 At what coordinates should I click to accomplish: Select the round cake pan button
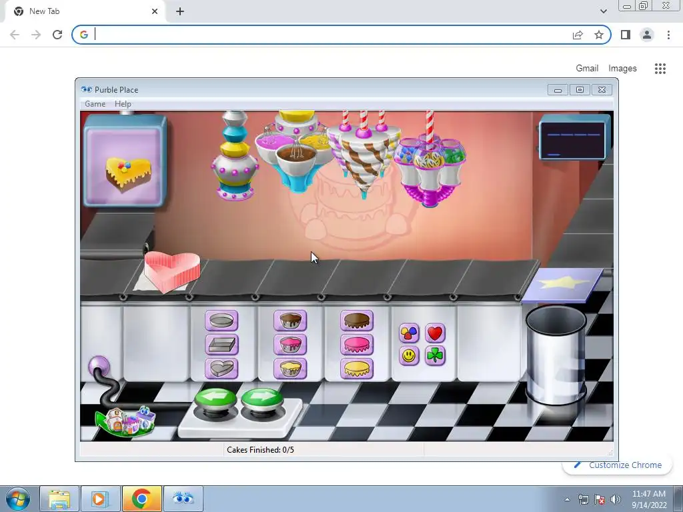coord(221,321)
